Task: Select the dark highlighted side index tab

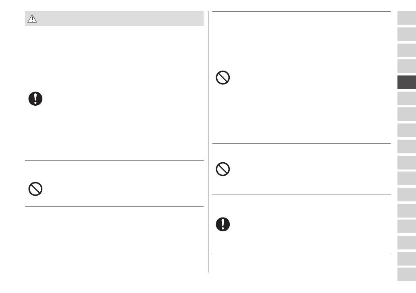Action: 406,82
